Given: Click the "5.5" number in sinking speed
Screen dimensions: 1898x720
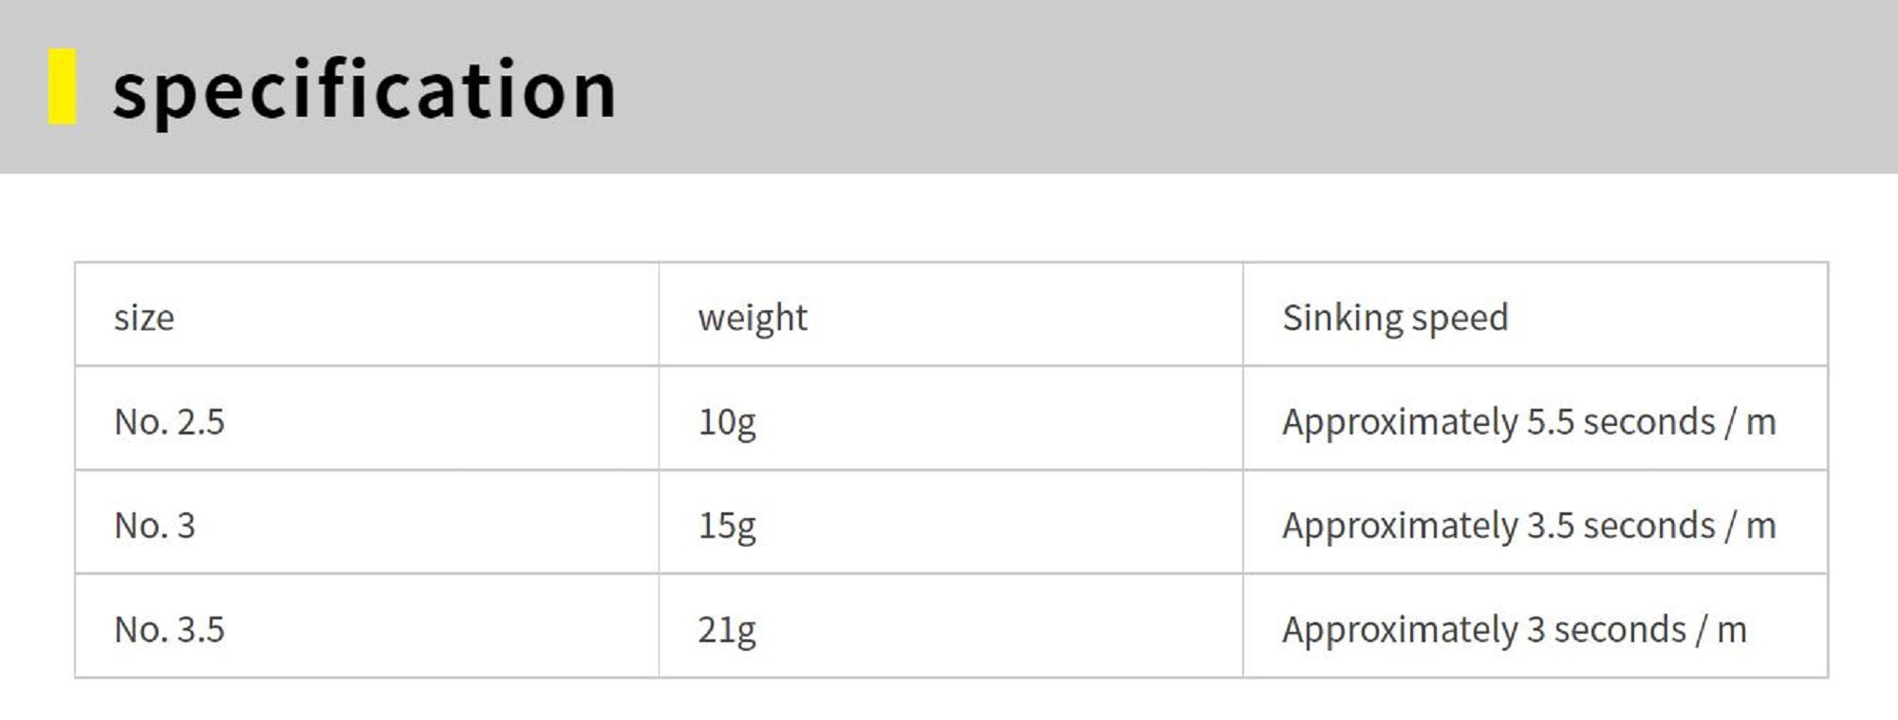Looking at the screenshot, I should pyautogui.click(x=1550, y=422).
